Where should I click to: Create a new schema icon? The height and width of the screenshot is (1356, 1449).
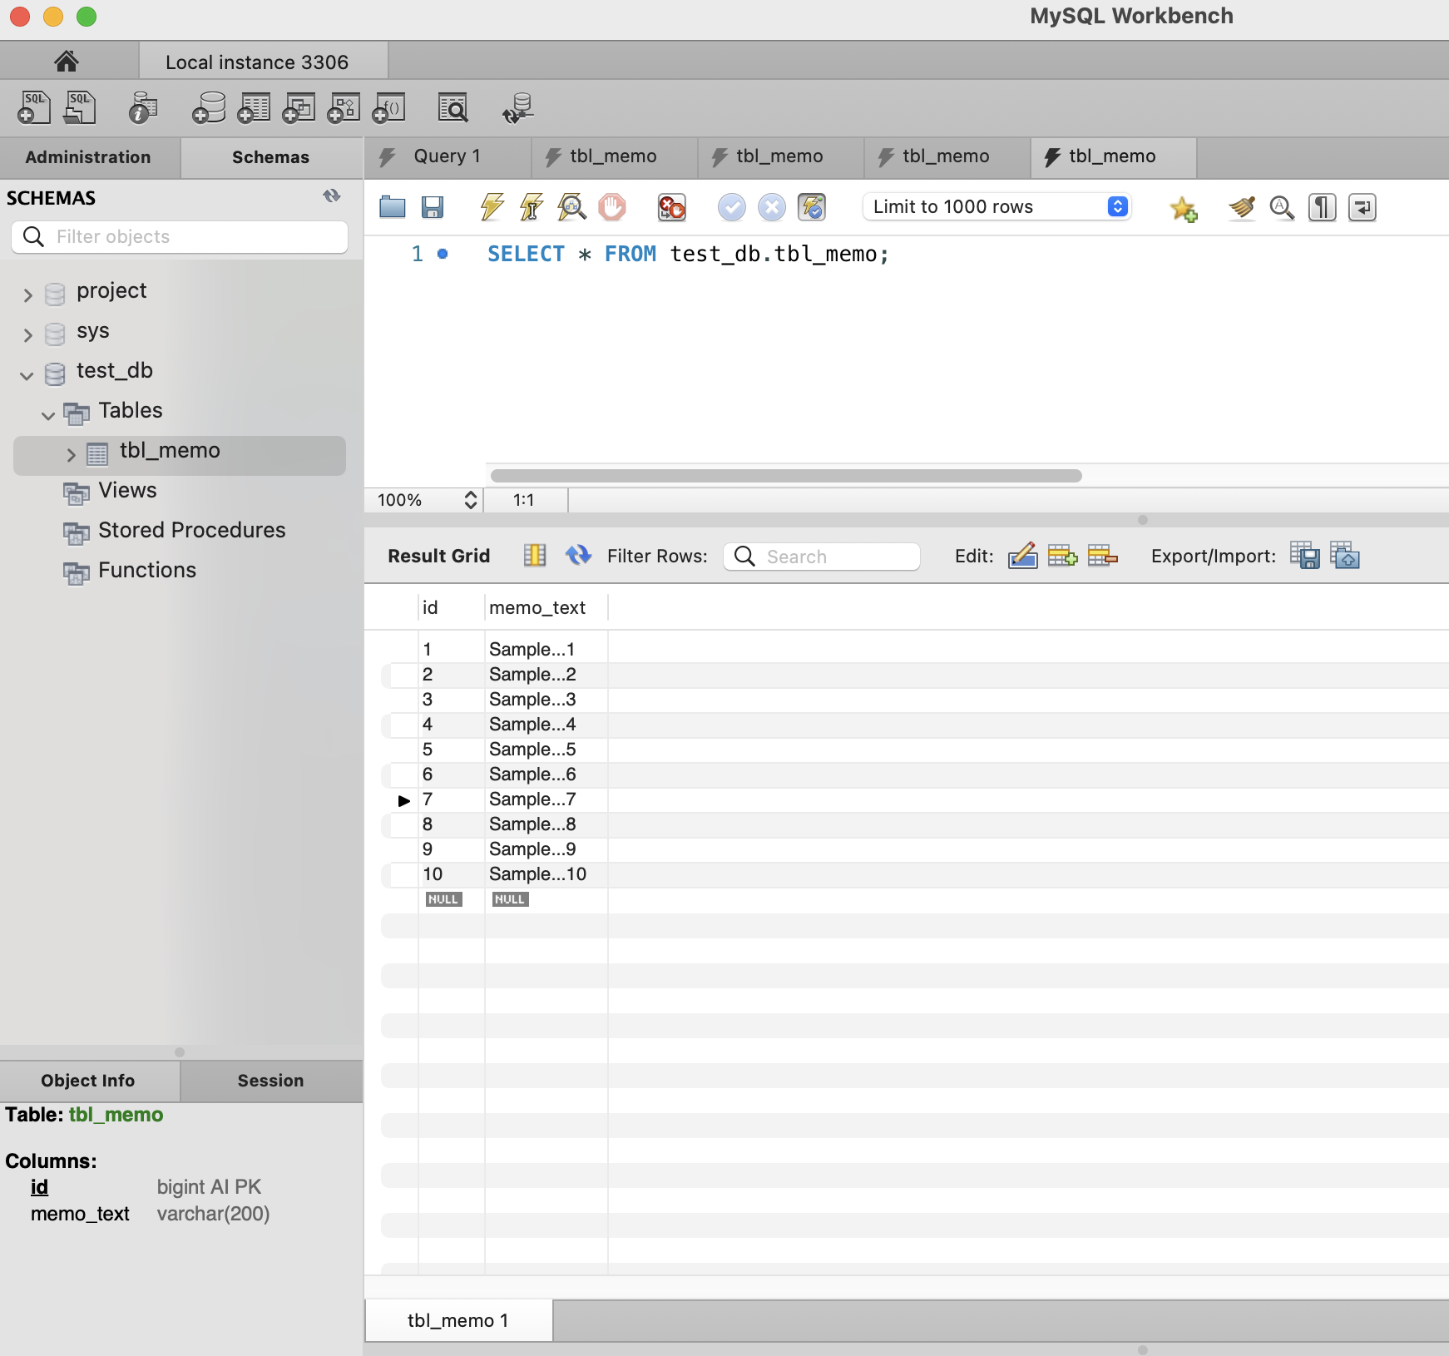pos(209,108)
